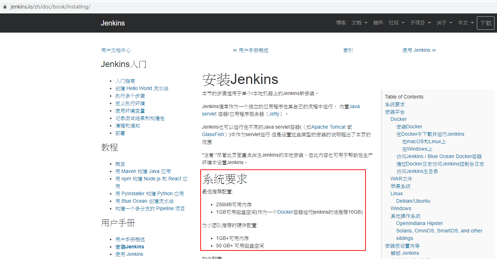This screenshot has height=259, width=497.
Task: Expand the 关于 dropdown menu
Action: click(x=445, y=23)
